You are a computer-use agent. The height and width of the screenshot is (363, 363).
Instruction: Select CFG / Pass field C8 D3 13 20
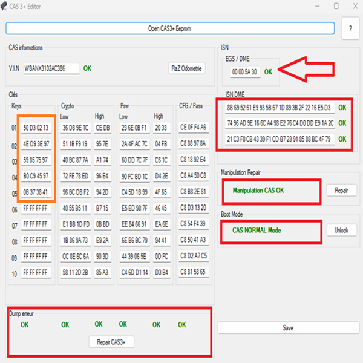[194, 208]
